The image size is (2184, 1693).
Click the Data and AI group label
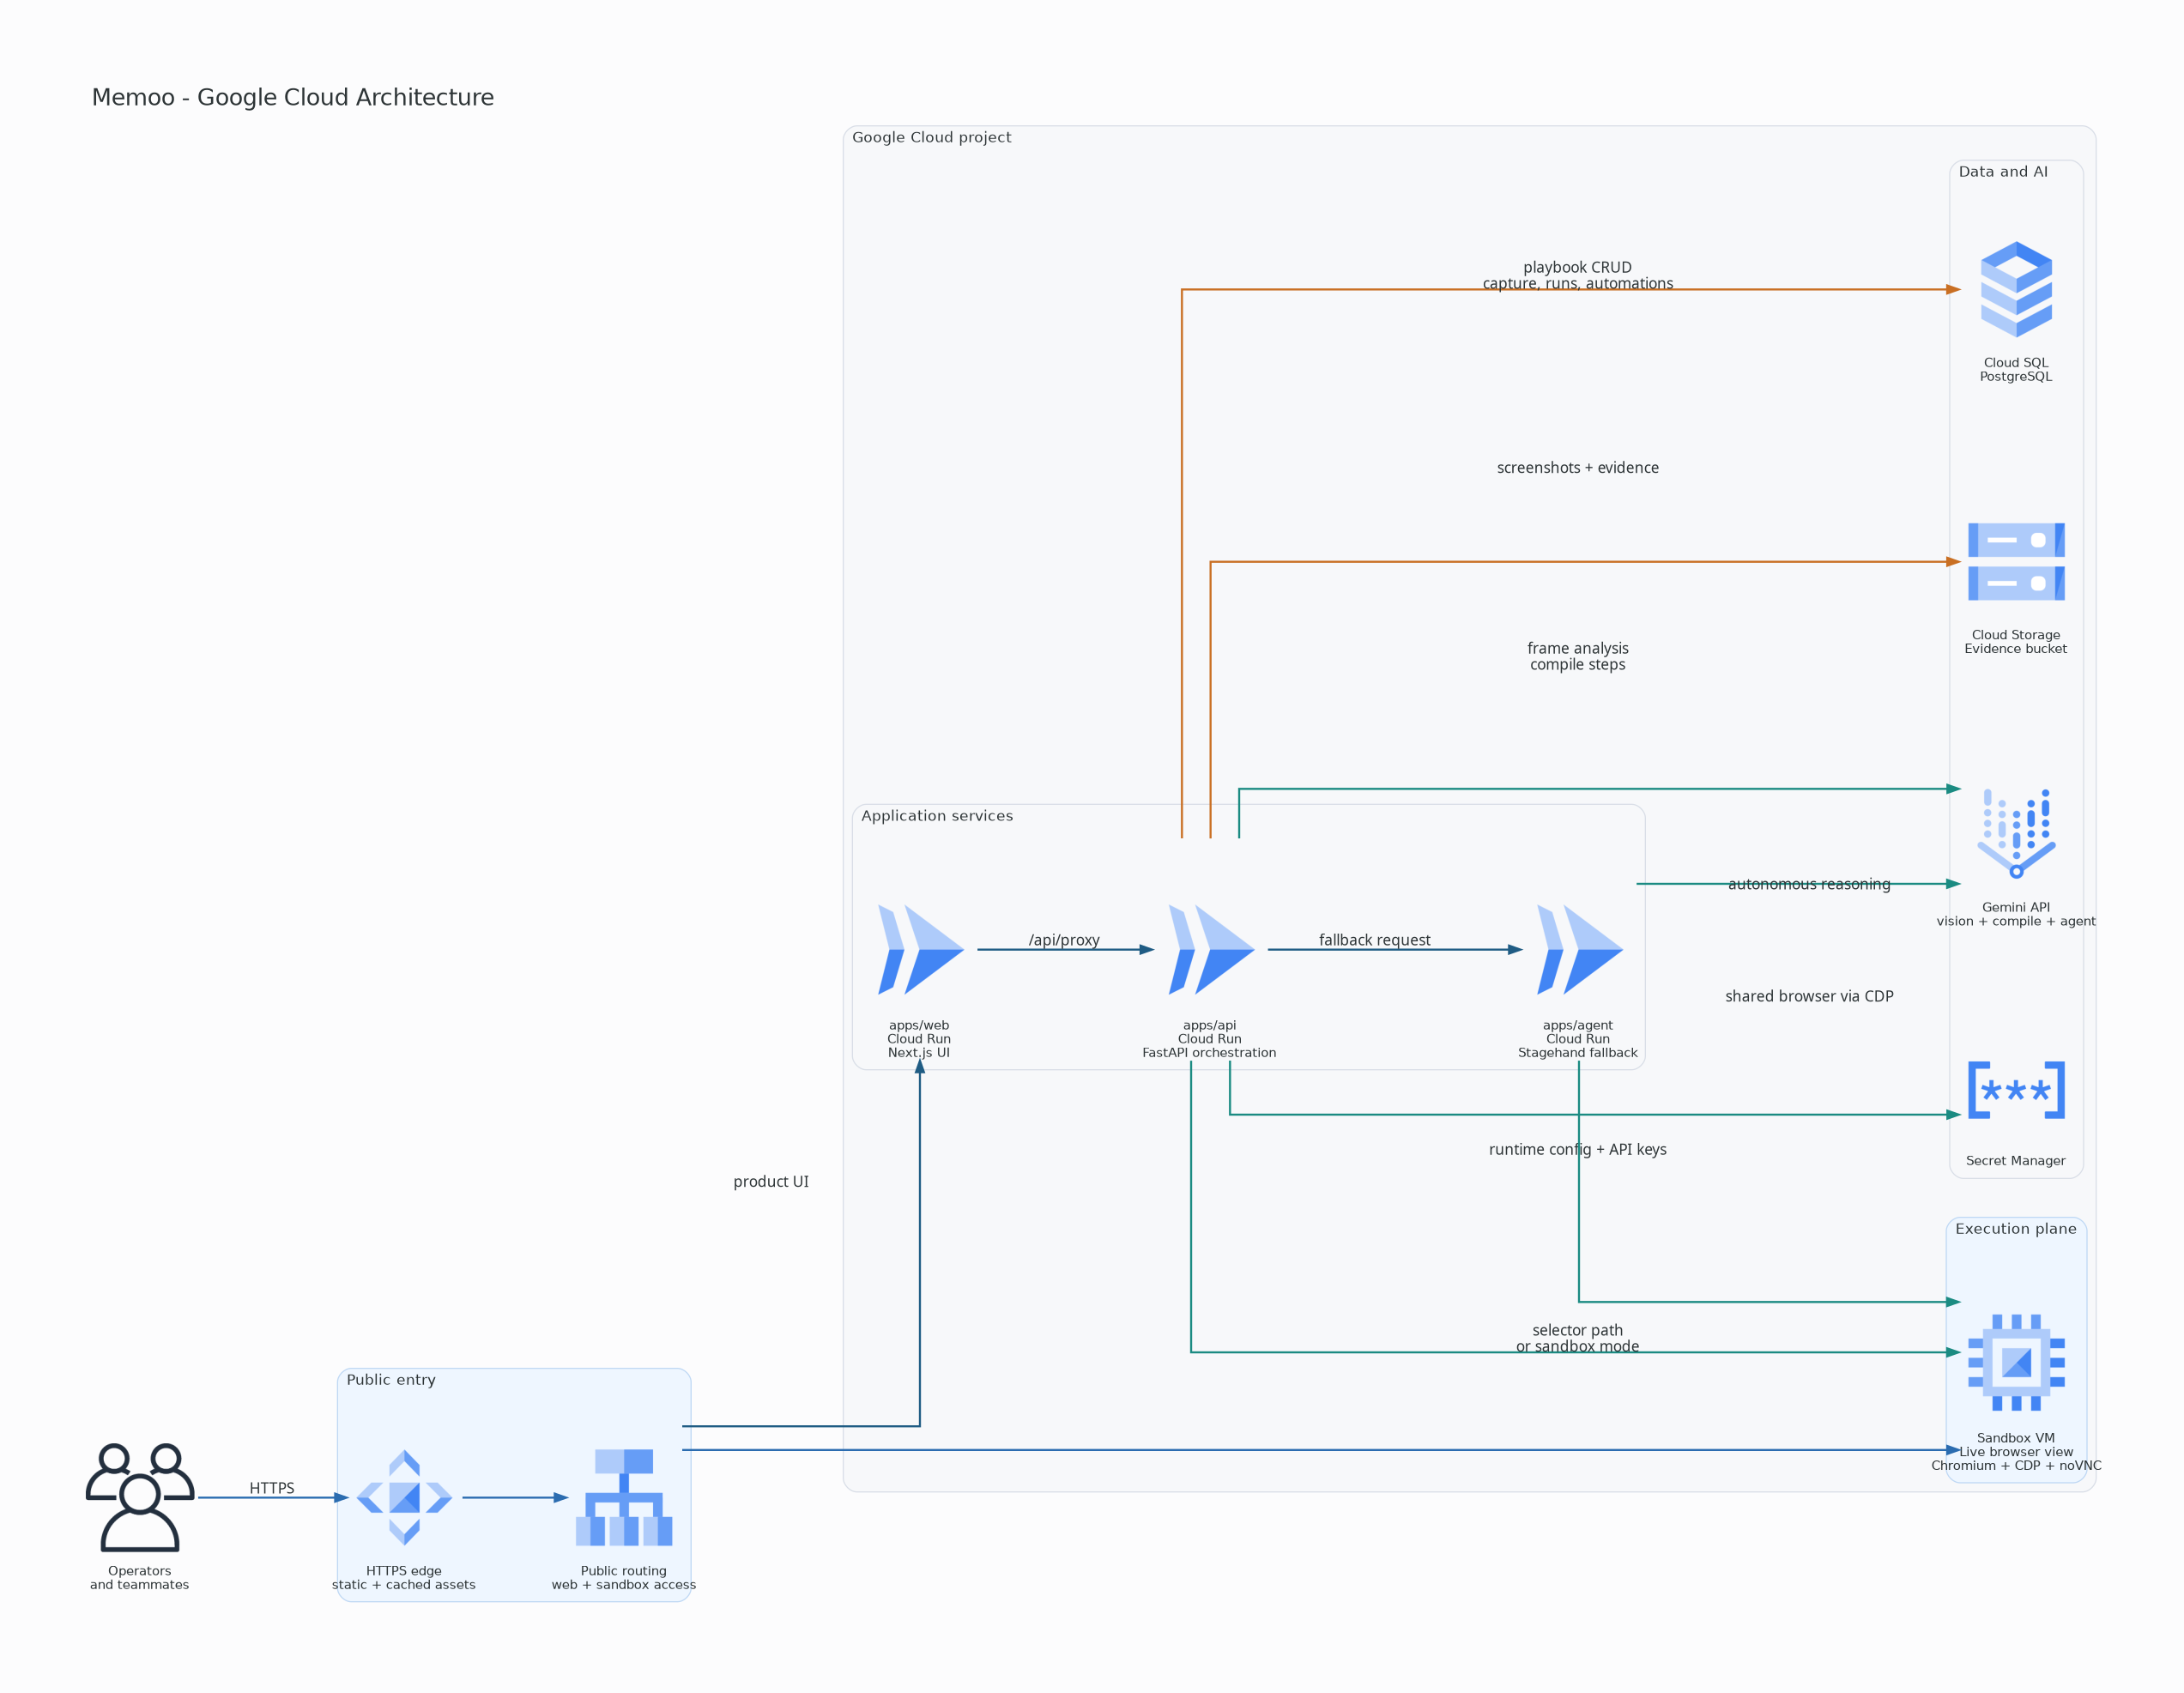point(2002,172)
